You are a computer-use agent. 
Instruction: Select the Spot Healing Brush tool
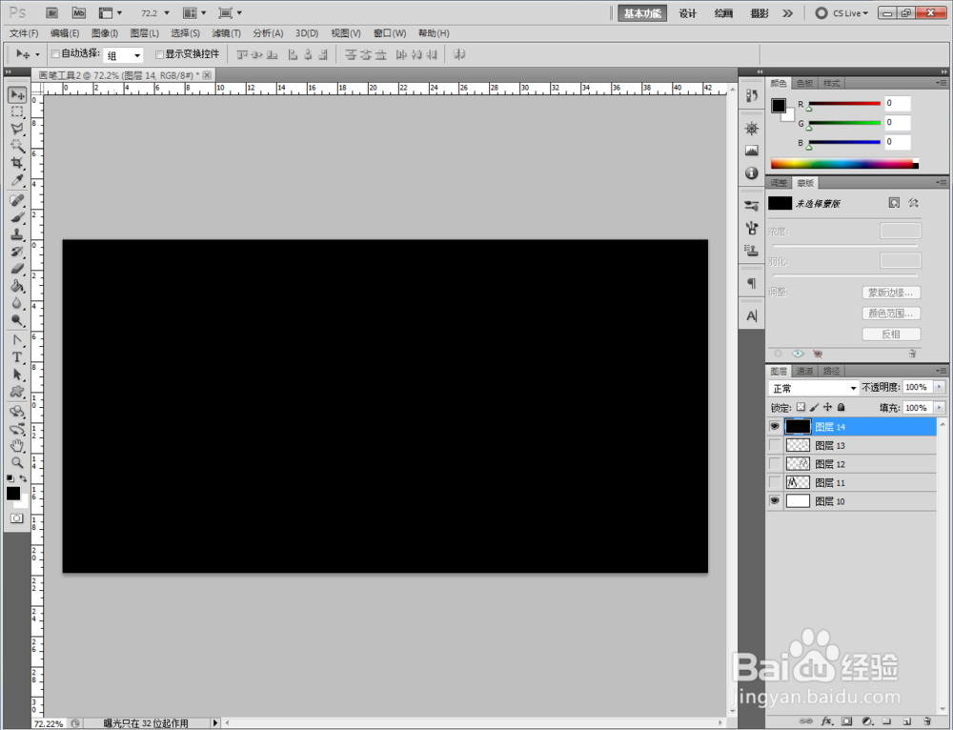tap(17, 200)
